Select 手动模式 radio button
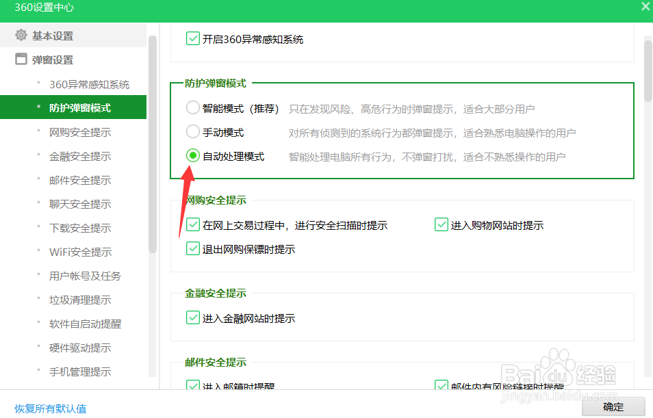Image resolution: width=653 pixels, height=418 pixels. pyautogui.click(x=193, y=131)
